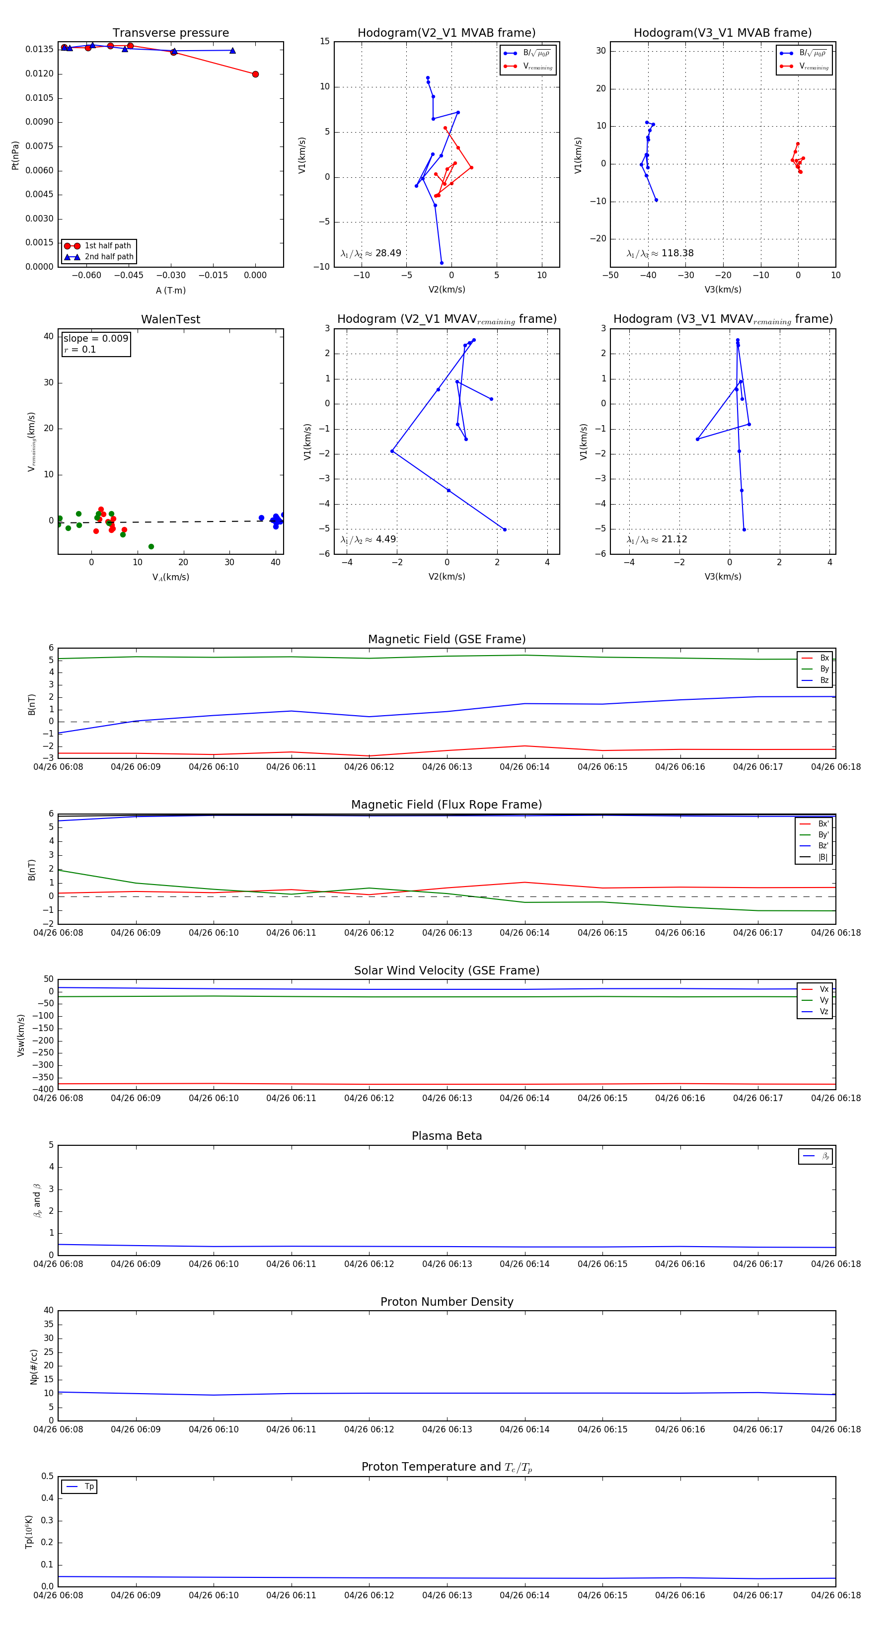Click the "0.0135" tick label on Pt axis
Screen dimensions: 894x1639
[39, 49]
